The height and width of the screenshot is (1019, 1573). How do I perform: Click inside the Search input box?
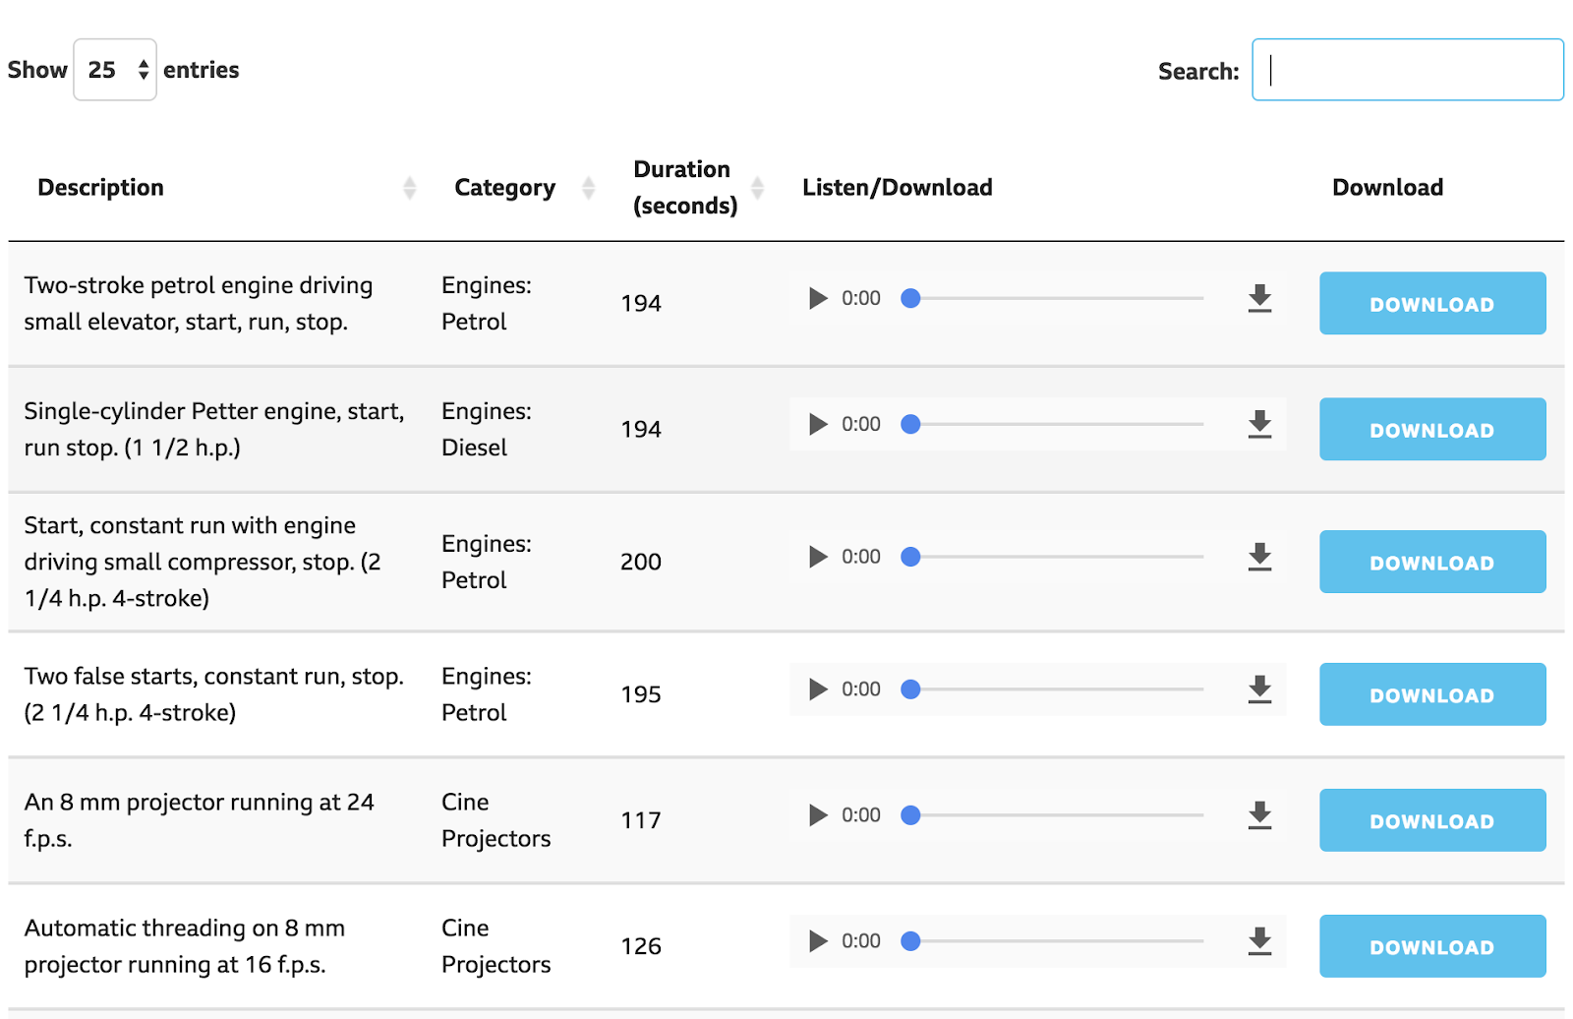pyautogui.click(x=1406, y=69)
